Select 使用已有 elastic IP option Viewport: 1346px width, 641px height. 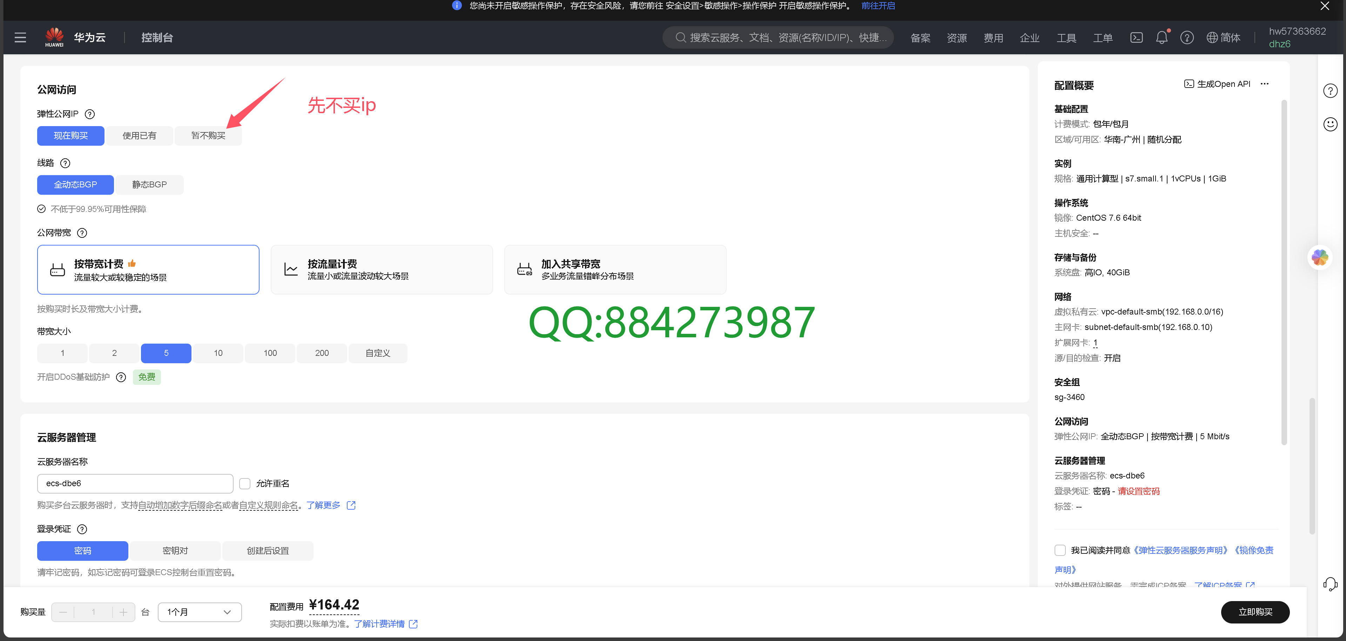(140, 136)
